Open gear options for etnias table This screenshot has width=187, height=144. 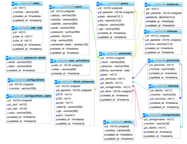tap(108, 122)
